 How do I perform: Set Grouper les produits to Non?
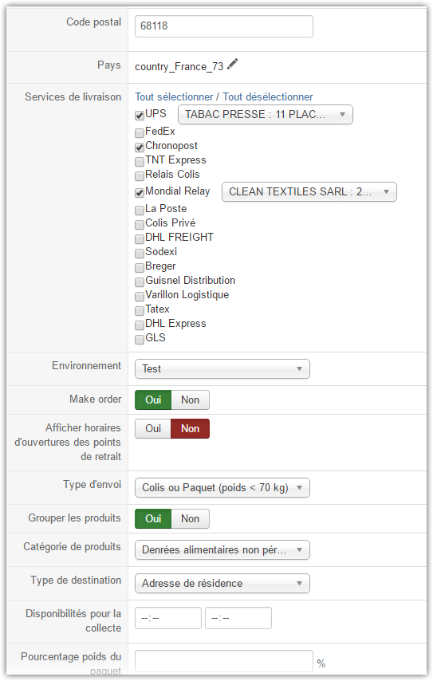191,518
